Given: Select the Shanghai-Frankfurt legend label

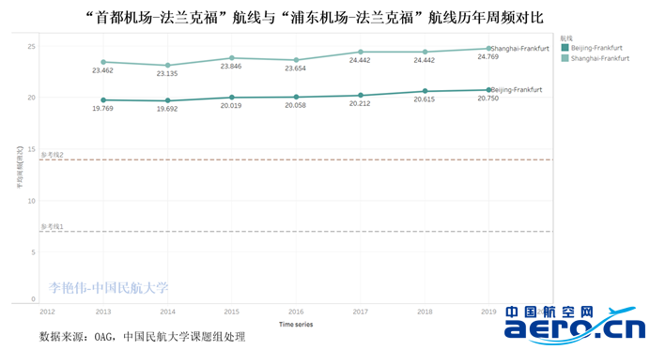Looking at the screenshot, I should tap(600, 58).
